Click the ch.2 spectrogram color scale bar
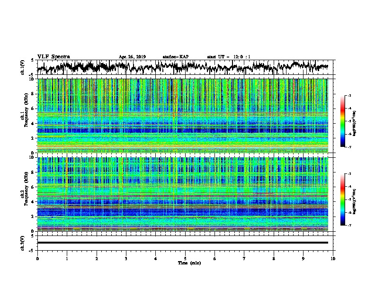Image resolution: width=375 pixels, height=290 pixels. point(342,199)
